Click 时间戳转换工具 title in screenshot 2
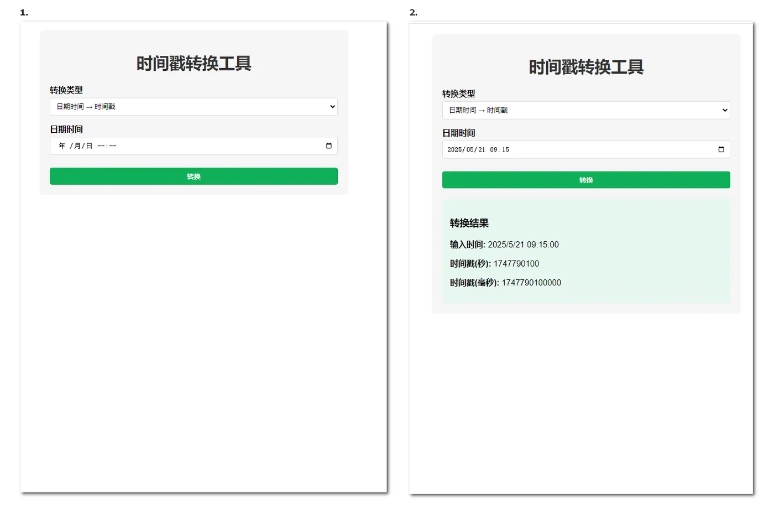774x515 pixels. [x=586, y=67]
